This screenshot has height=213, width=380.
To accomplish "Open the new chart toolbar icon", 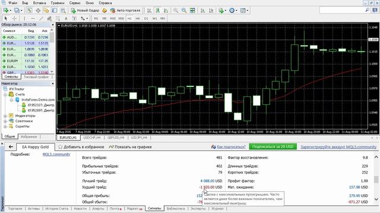I will (6, 11).
